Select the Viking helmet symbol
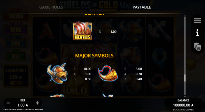Screen dimensions: 205x112 (x=57, y=73)
